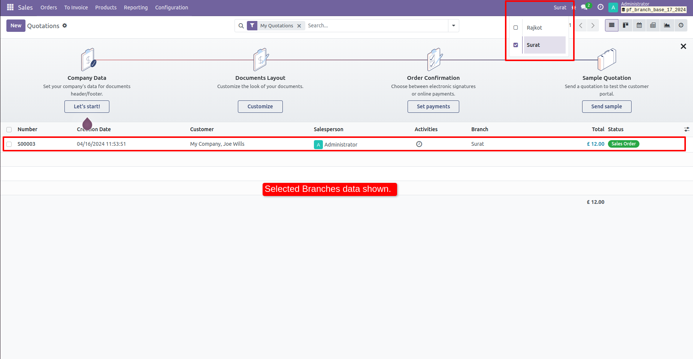The width and height of the screenshot is (693, 359).
Task: Click the settings gear beside Quotations
Action: point(65,25)
